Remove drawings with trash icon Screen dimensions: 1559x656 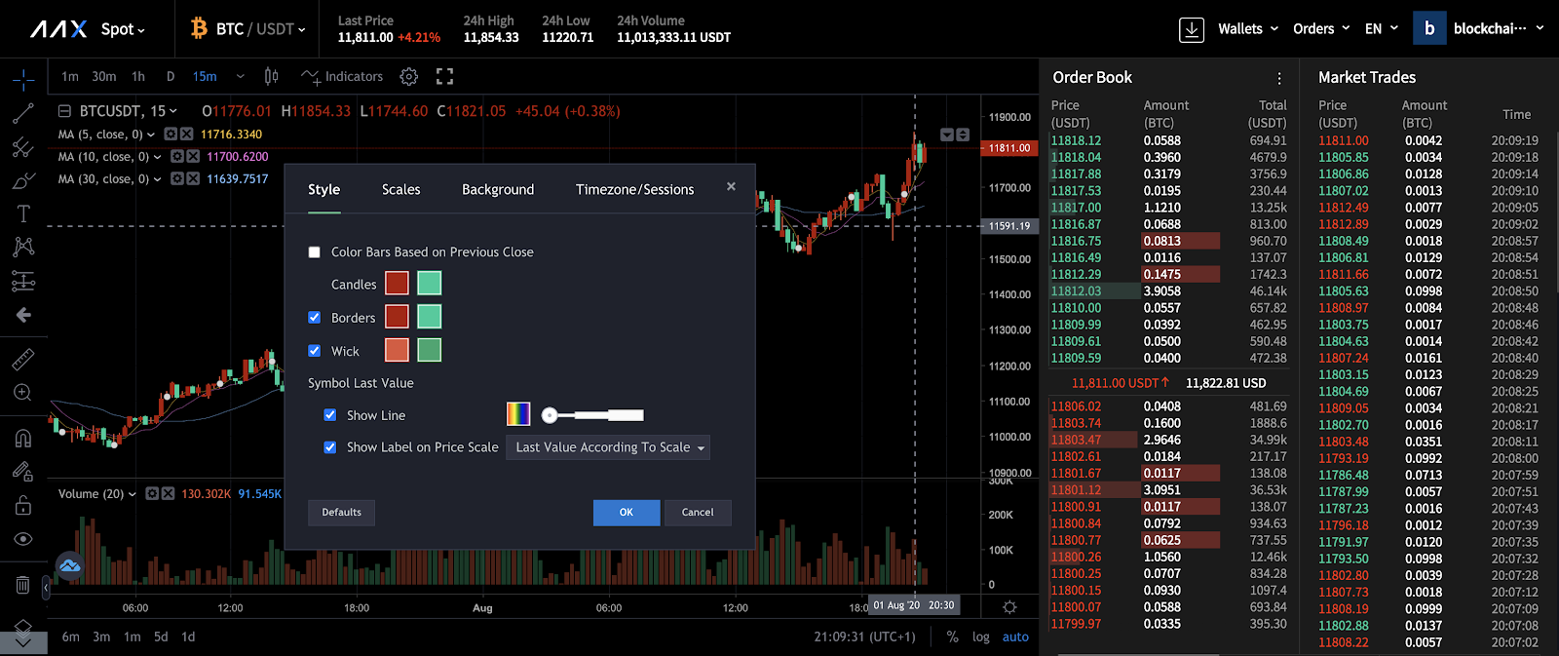tap(23, 585)
